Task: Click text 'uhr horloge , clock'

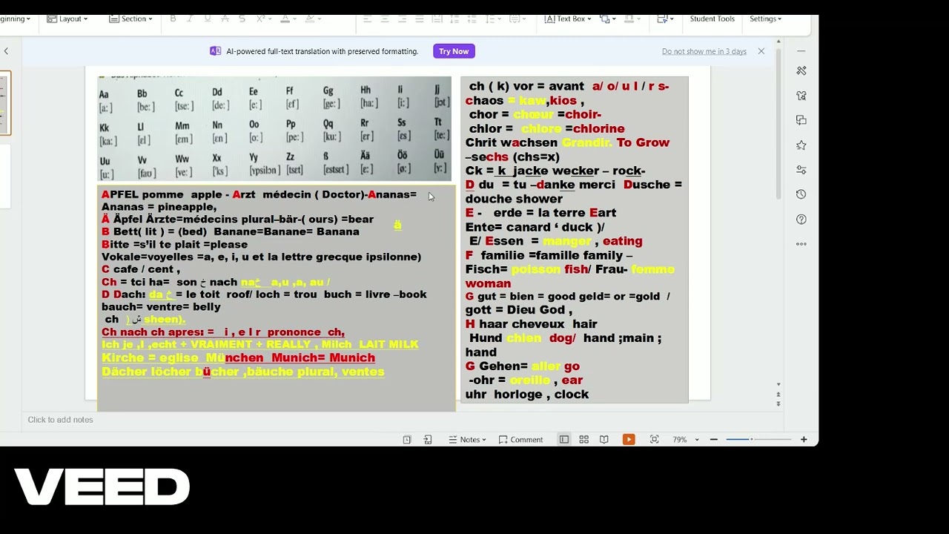Action: tap(527, 395)
